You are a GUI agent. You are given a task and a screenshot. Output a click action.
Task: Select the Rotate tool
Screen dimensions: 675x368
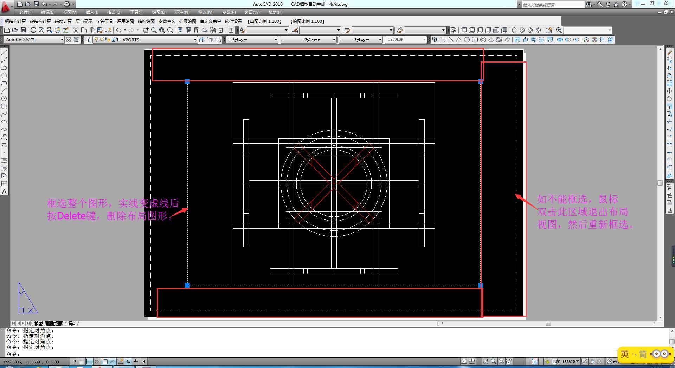tap(669, 99)
